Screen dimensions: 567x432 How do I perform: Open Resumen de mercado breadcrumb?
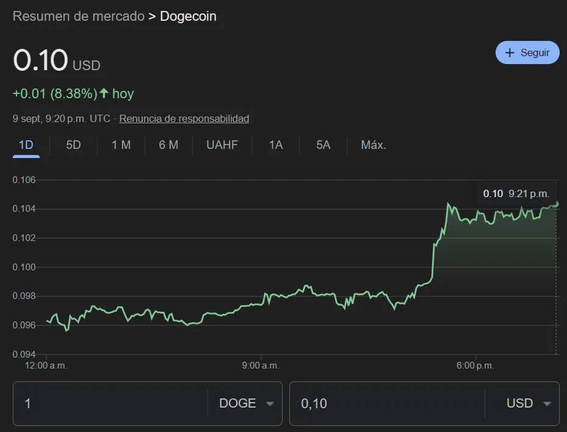coord(79,16)
